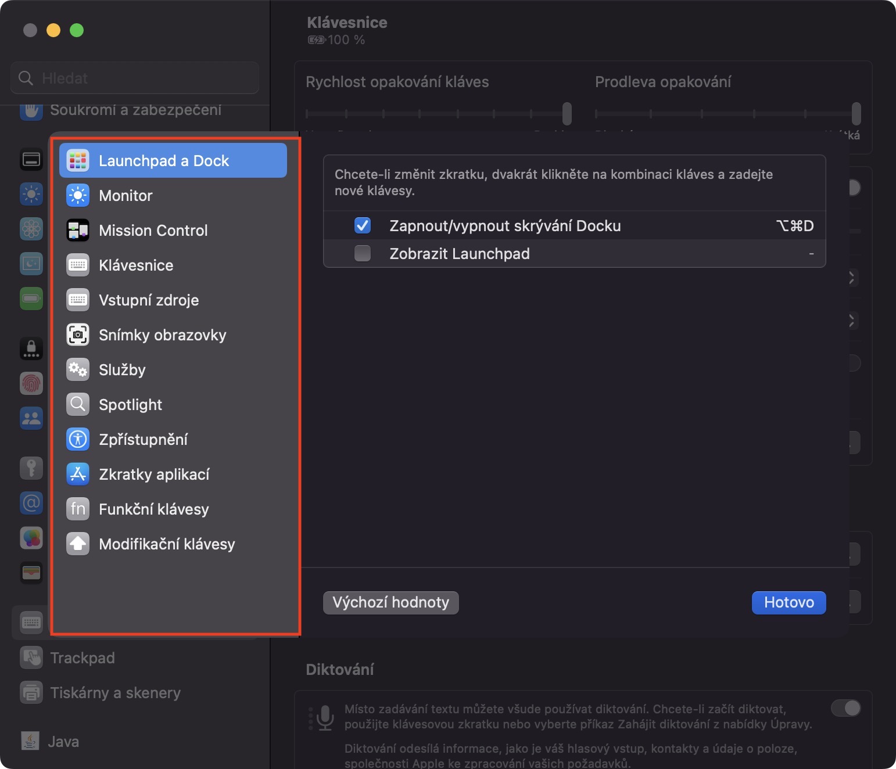This screenshot has width=896, height=769.
Task: Enable the Zobrazit Launchpad checkbox
Action: pos(363,253)
